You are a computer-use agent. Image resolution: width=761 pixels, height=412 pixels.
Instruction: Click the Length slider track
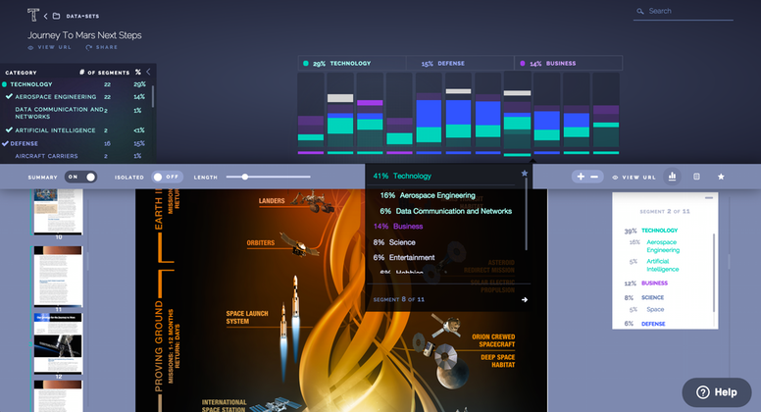269,178
